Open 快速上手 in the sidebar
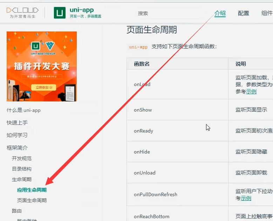 click(x=17, y=122)
